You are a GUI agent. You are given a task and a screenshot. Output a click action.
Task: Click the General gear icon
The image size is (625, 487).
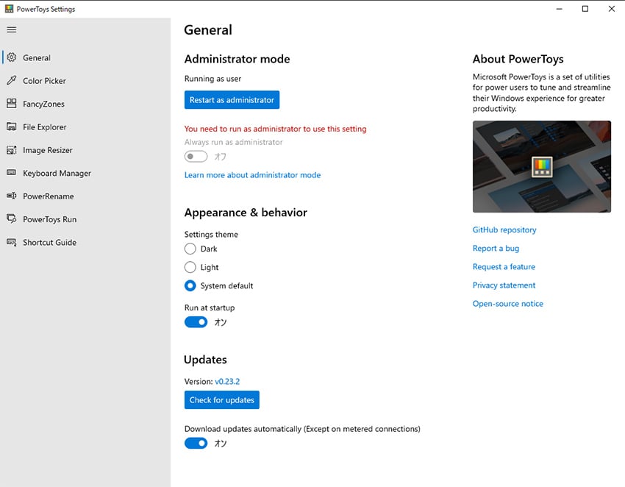(12, 57)
